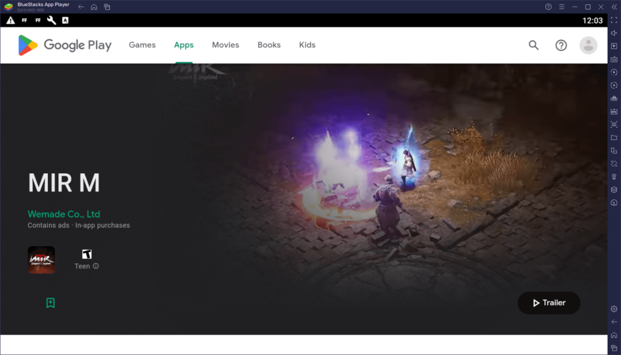The height and width of the screenshot is (355, 621).
Task: Play the MIR M Trailer
Action: pos(549,303)
